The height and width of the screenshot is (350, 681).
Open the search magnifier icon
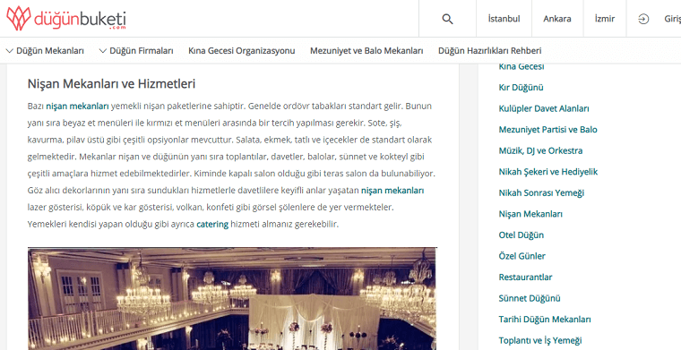(x=447, y=19)
